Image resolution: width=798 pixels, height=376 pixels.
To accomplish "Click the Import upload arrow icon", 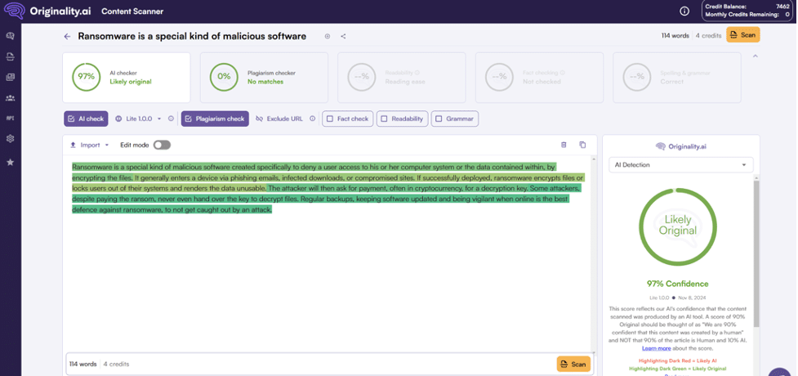I will (74, 145).
